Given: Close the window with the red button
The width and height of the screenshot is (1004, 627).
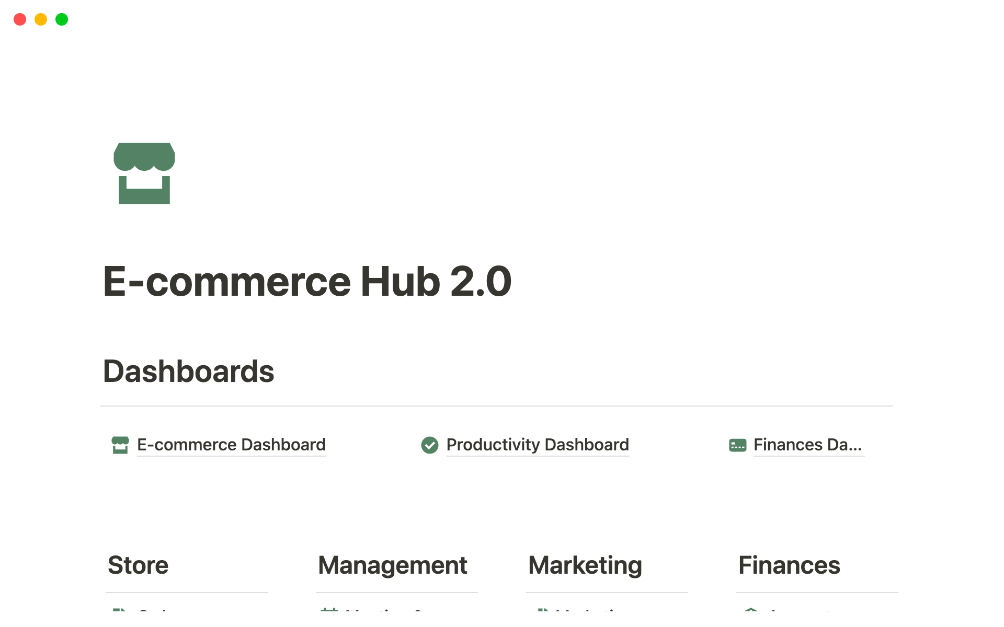Looking at the screenshot, I should click(x=20, y=19).
